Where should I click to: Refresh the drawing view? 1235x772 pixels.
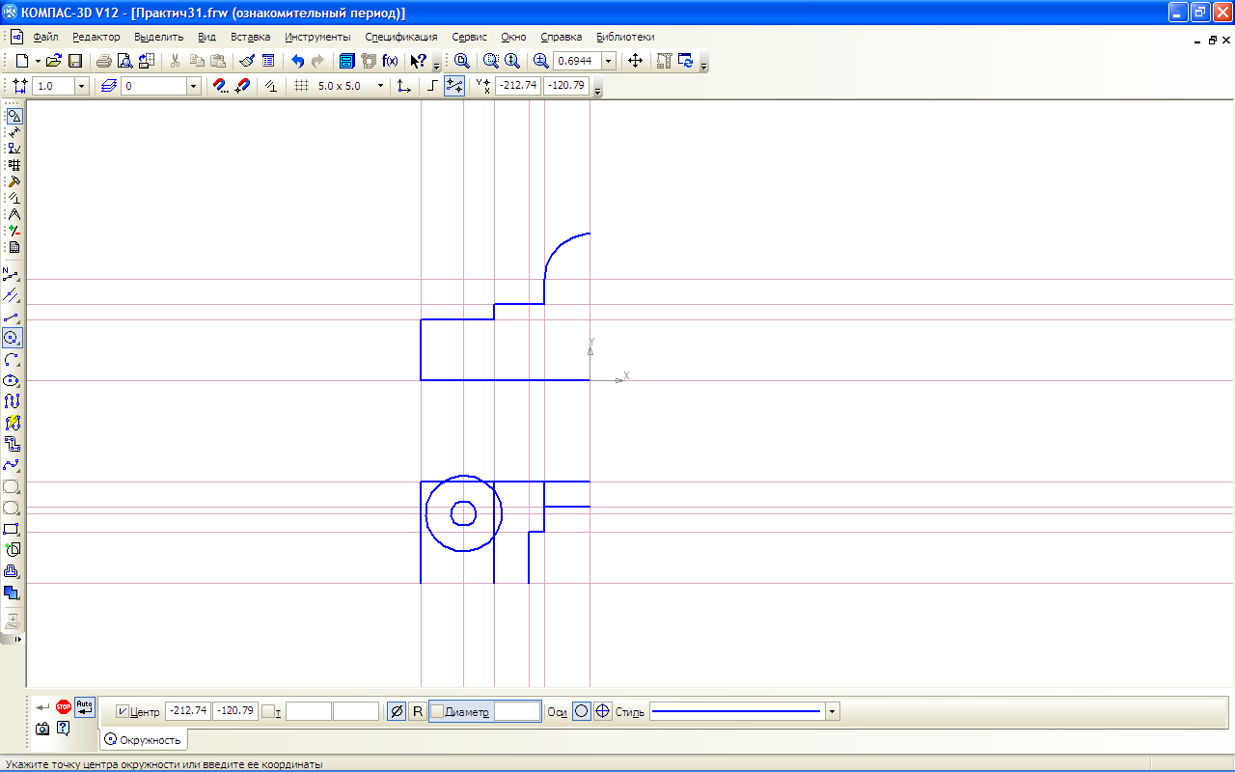(x=686, y=61)
